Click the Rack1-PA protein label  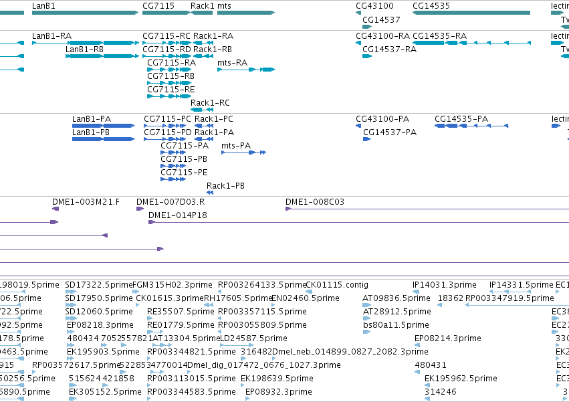pos(214,132)
